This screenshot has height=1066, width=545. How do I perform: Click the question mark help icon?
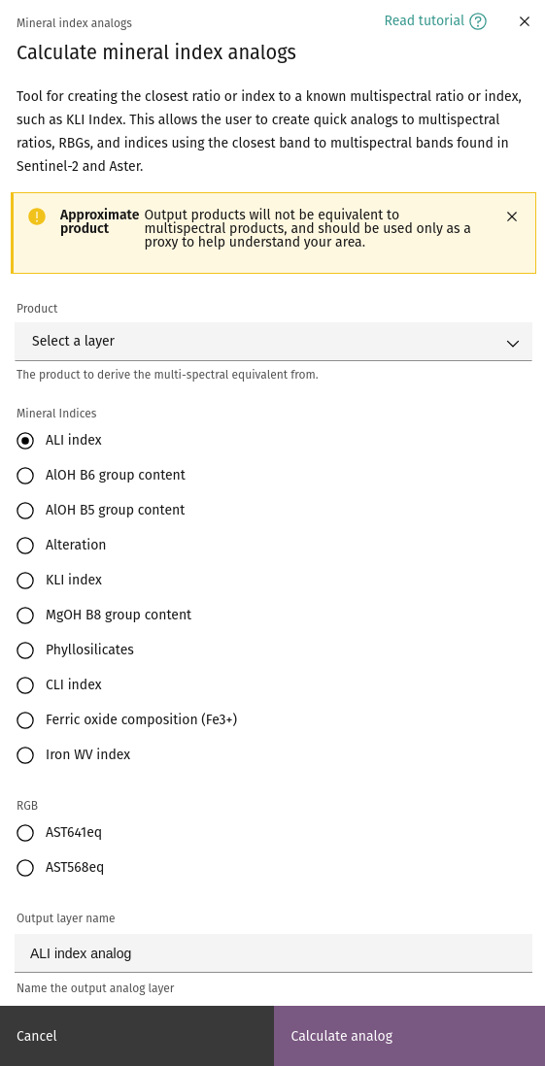[478, 21]
